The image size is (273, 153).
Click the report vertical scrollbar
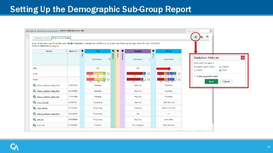click(213, 80)
